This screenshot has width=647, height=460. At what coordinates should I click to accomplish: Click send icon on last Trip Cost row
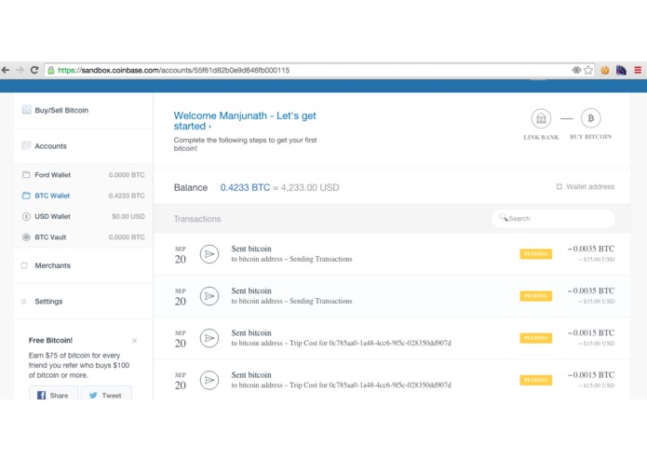pos(209,380)
